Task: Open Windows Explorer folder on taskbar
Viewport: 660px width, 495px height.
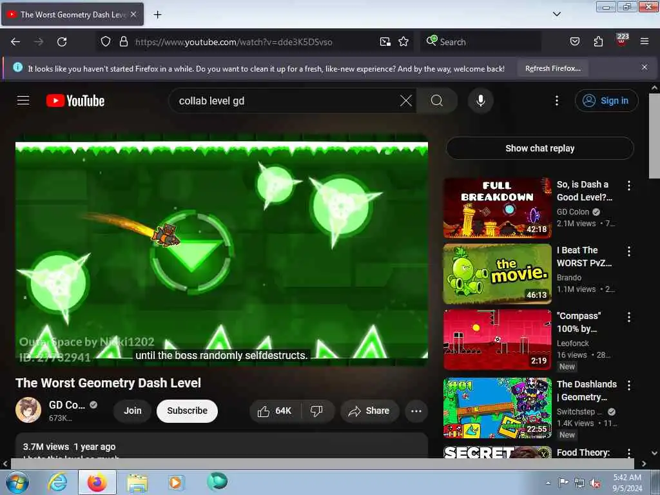Action: pos(137,482)
